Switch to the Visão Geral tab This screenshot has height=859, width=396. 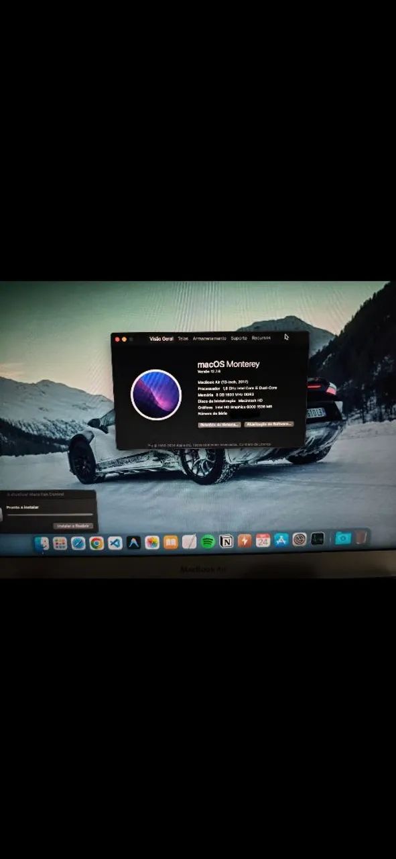click(161, 339)
